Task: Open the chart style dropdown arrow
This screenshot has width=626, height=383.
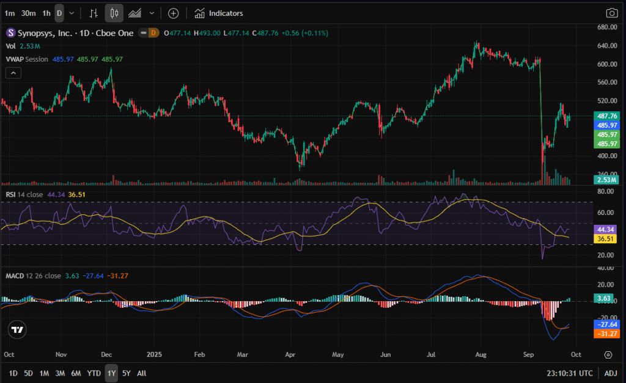Action: tap(152, 13)
